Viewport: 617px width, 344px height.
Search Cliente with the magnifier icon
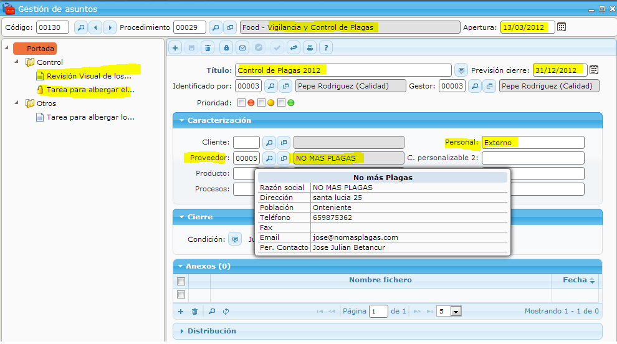(269, 143)
